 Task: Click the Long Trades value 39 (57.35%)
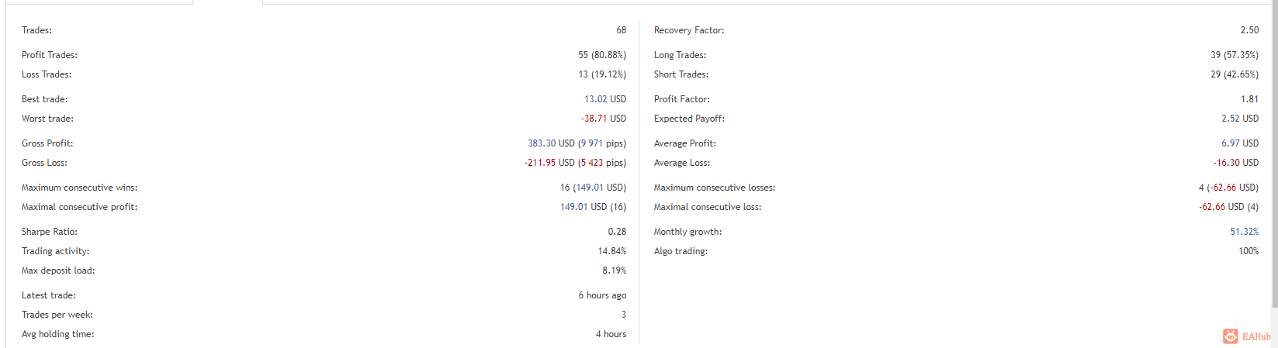1235,55
